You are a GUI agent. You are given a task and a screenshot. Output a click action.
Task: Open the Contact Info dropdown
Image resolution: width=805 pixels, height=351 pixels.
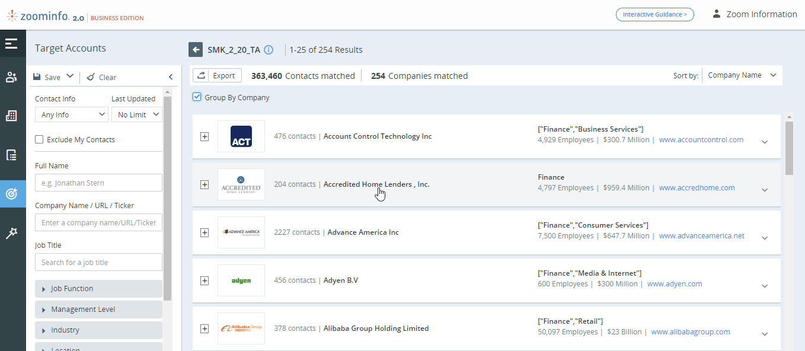tap(71, 114)
